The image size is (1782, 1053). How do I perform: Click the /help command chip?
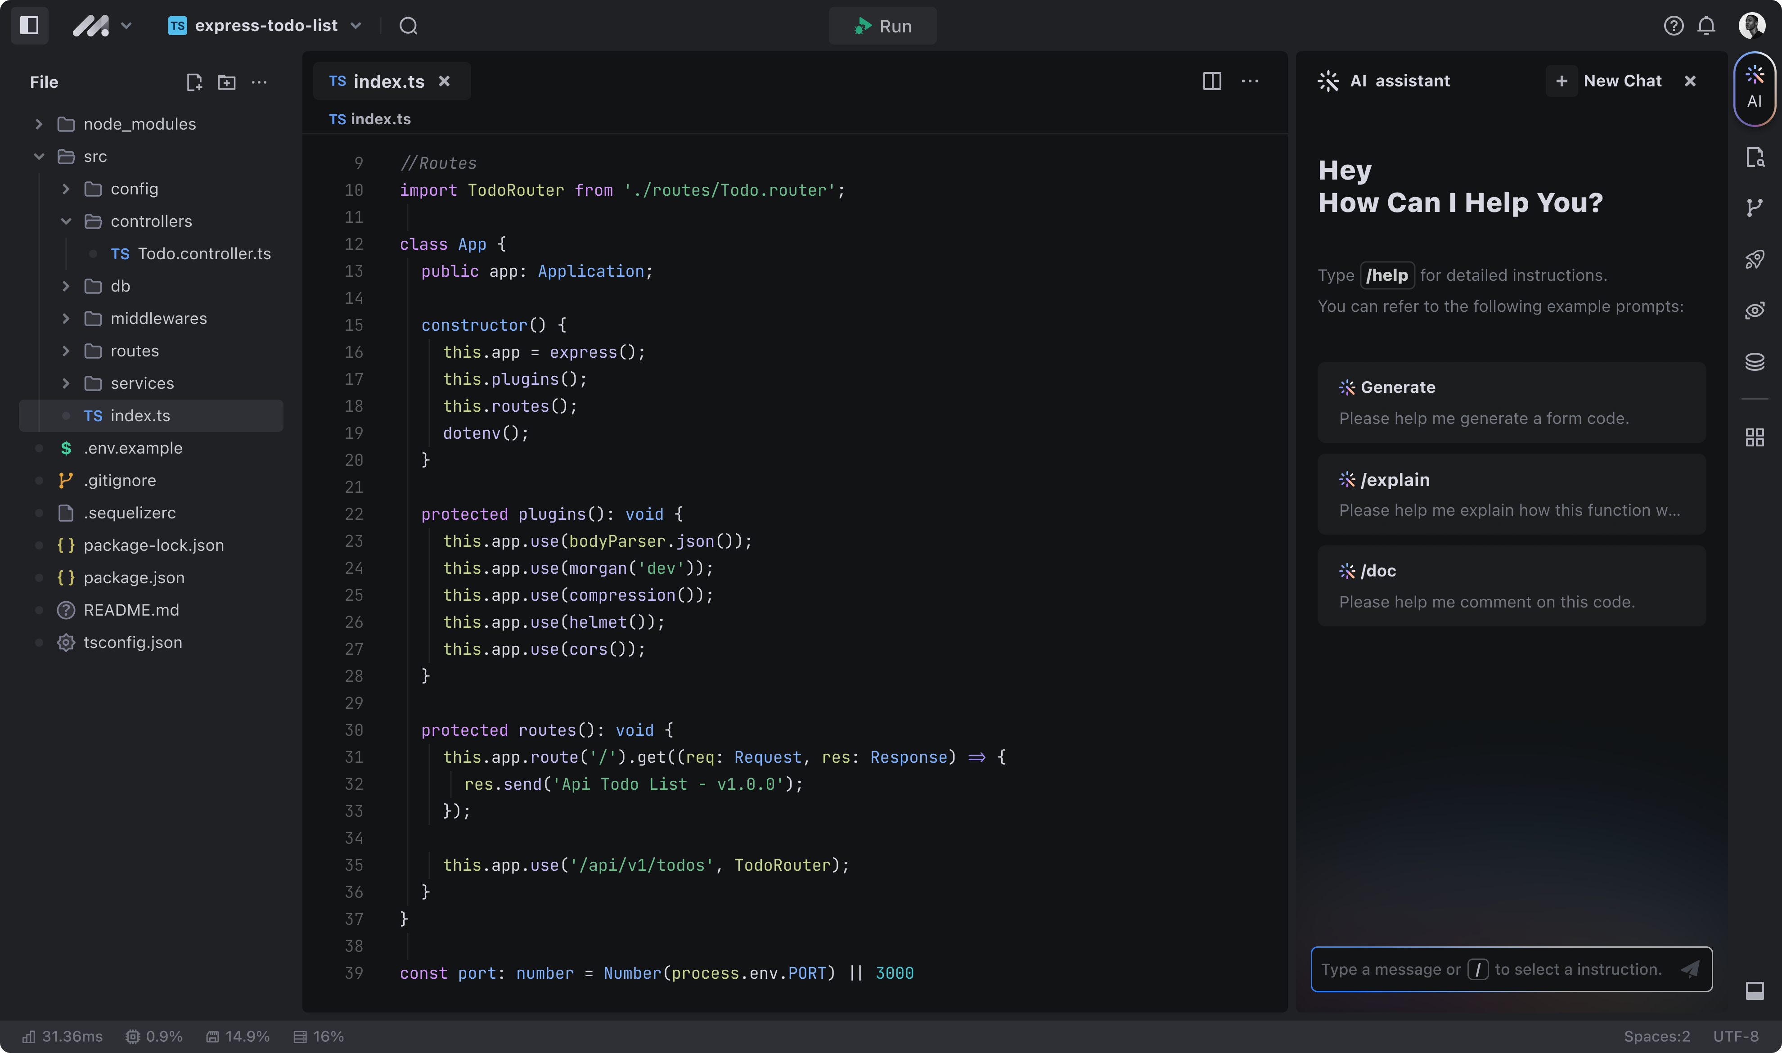pyautogui.click(x=1387, y=275)
